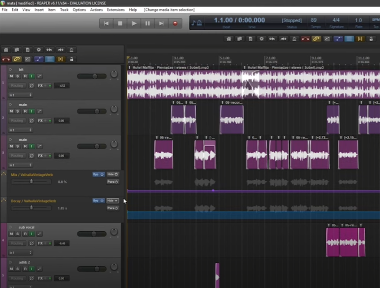Click the gear icon in upper right toolbar

coord(262,39)
